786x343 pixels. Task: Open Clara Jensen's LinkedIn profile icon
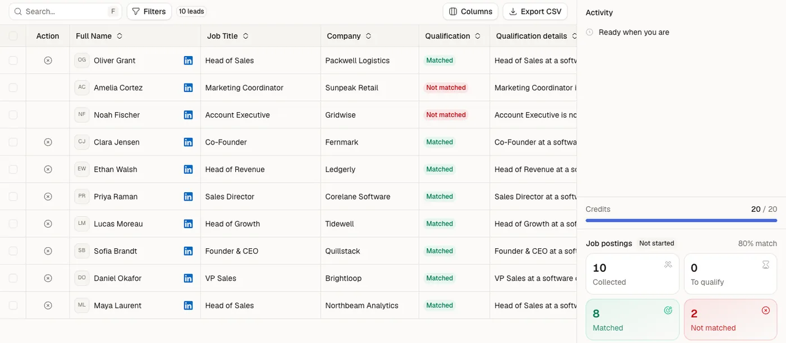pyautogui.click(x=188, y=142)
